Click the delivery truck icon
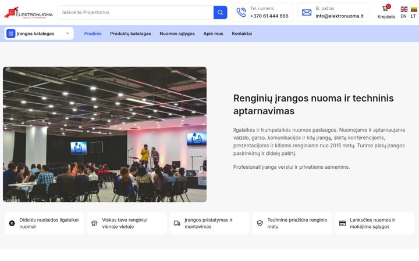The width and height of the screenshot is (419, 261). 177,223
